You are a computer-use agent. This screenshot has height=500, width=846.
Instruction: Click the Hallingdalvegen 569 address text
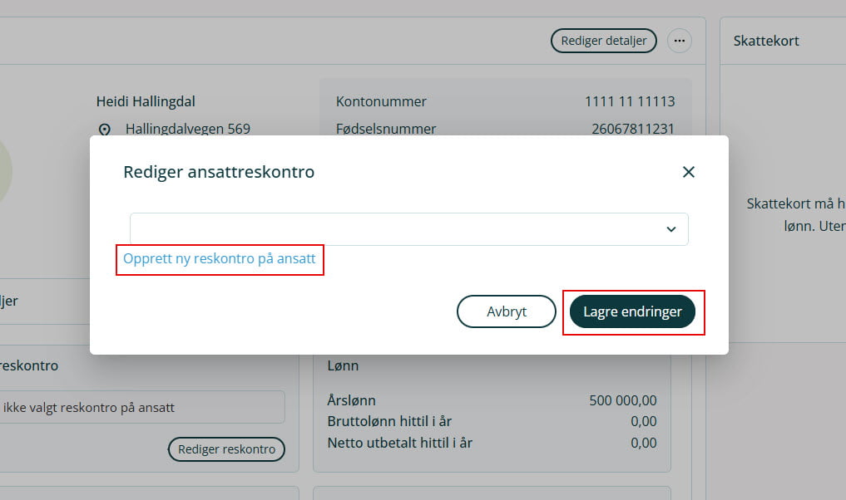[x=187, y=129]
